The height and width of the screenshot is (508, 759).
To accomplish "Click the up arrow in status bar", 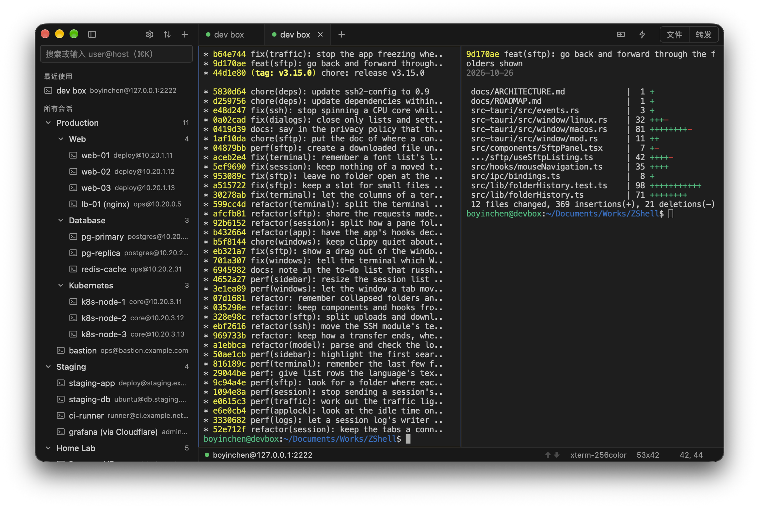I will tap(548, 455).
